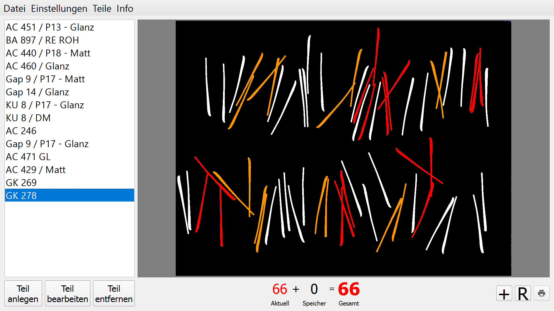
Task: Select AC 471 GL list item
Action: [70, 157]
